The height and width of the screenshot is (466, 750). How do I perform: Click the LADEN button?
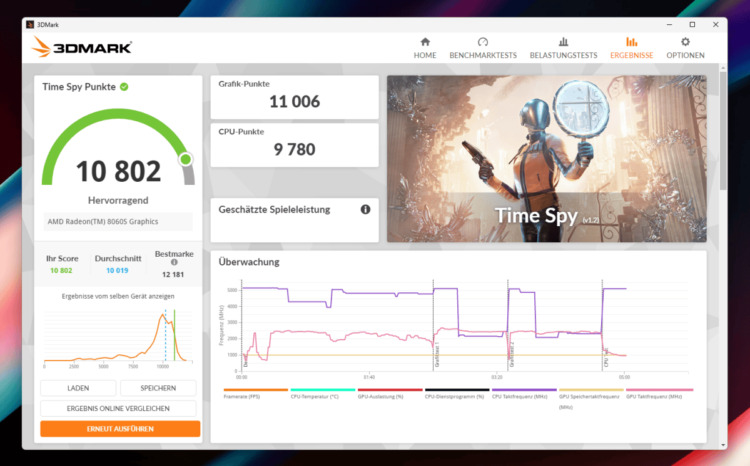pos(78,388)
